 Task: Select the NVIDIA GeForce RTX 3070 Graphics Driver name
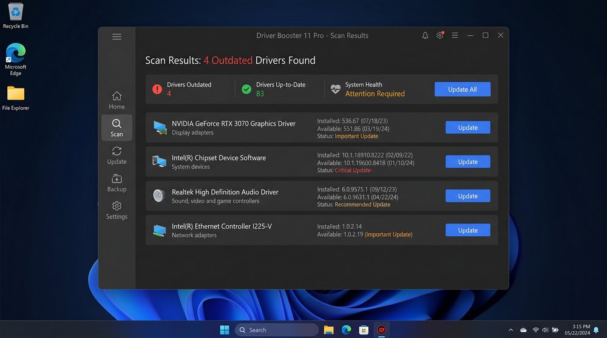[x=234, y=124]
